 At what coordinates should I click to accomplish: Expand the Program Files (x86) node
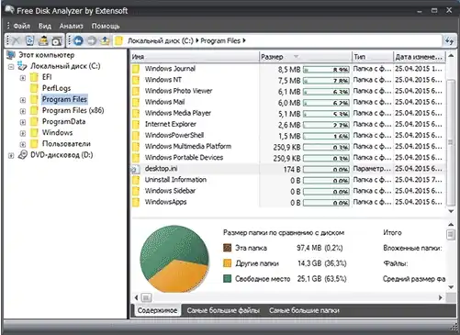tap(23, 111)
